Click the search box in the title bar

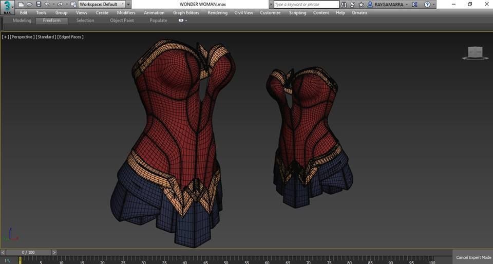307,5
